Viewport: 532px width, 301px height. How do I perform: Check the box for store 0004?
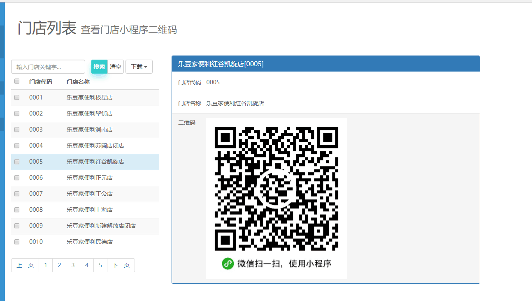point(17,146)
